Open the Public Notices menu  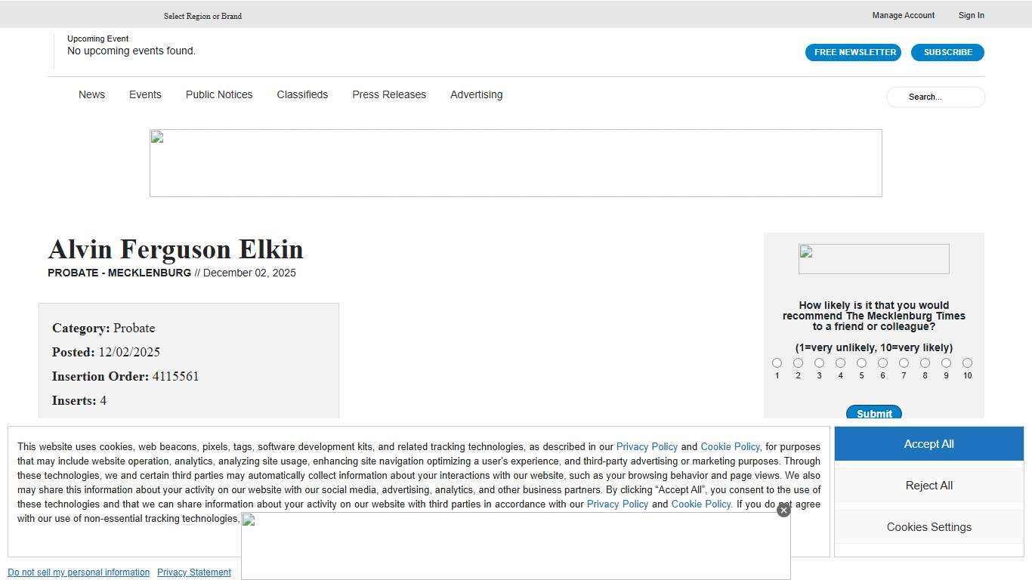[x=219, y=94]
